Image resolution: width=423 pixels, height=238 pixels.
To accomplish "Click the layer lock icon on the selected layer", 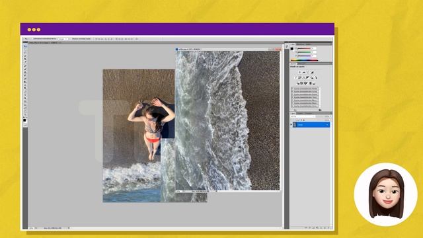I will (327, 125).
